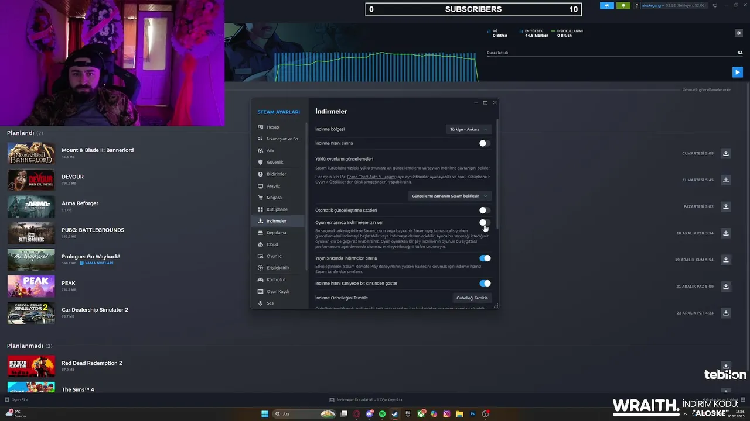Open Bildirimler settings category
Screen dimensions: 750x421
click(278, 174)
